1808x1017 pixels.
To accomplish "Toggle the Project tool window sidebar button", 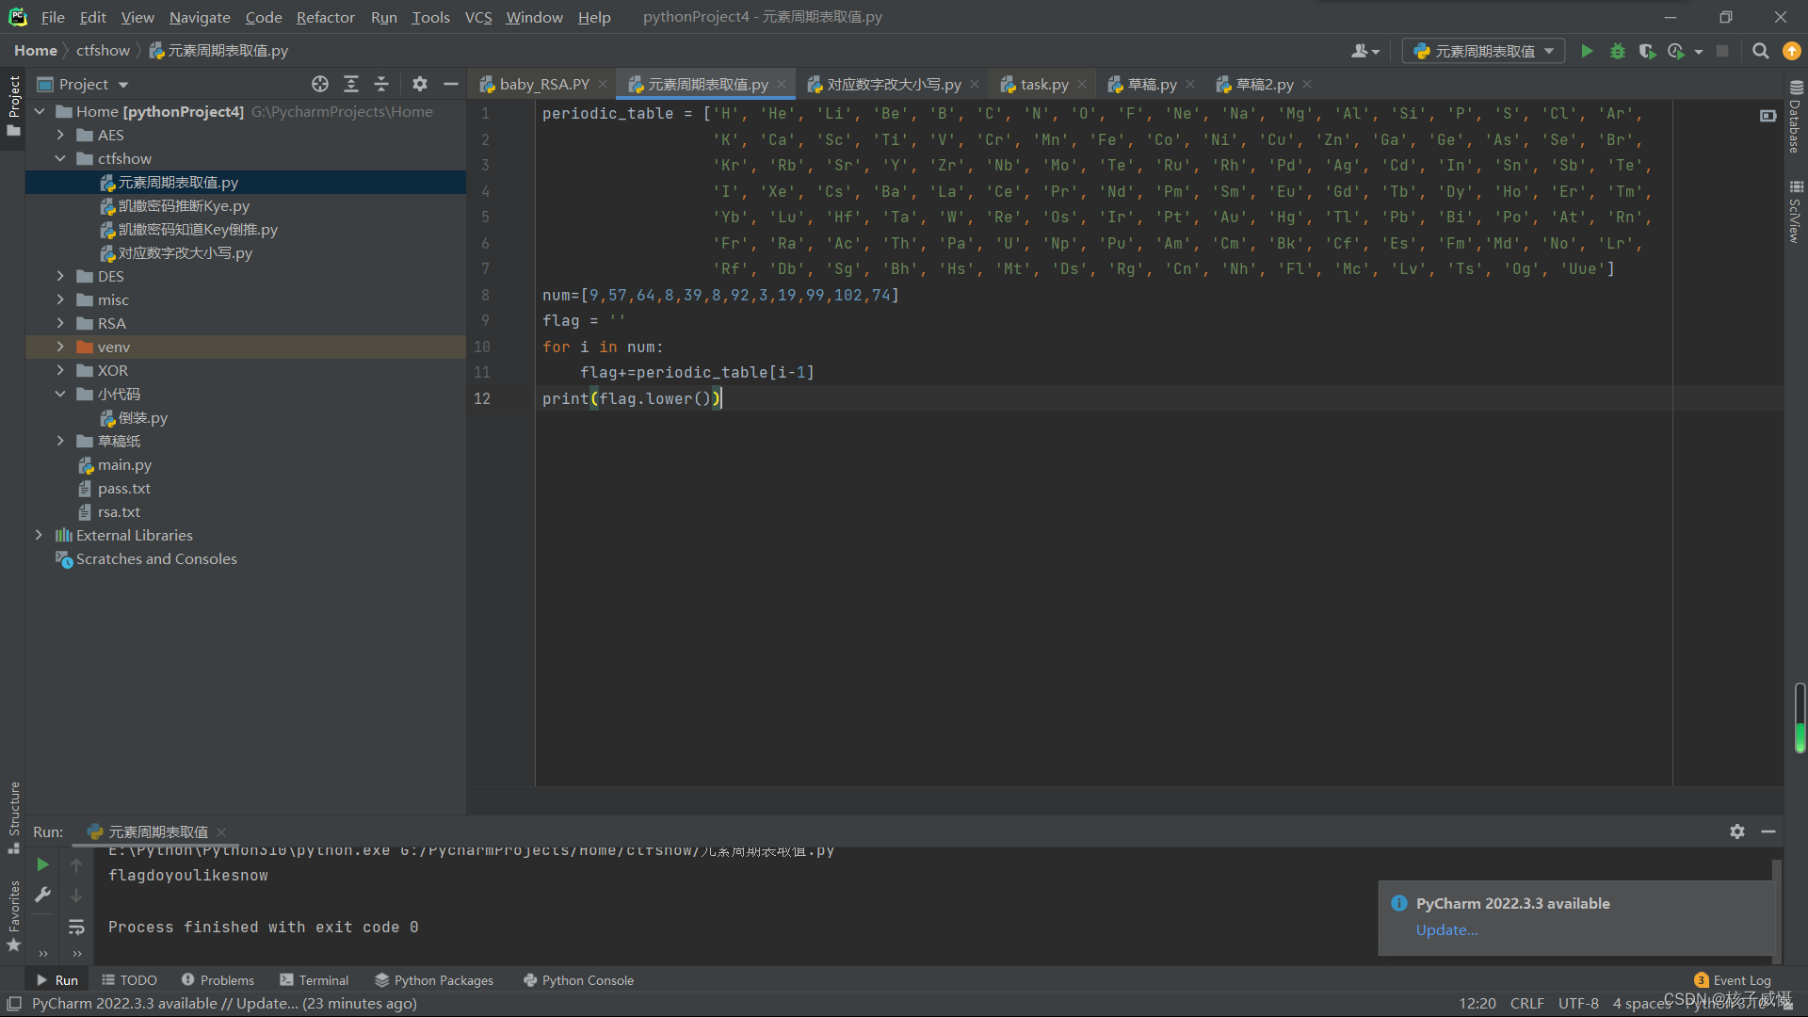I will [x=13, y=104].
